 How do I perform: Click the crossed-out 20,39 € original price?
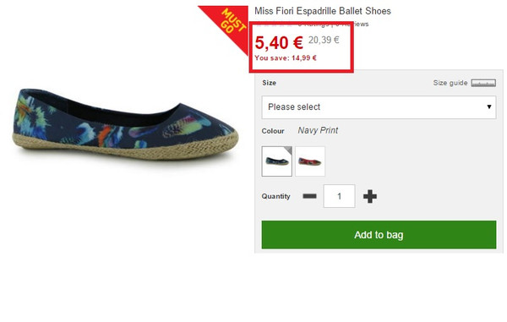pyautogui.click(x=324, y=40)
